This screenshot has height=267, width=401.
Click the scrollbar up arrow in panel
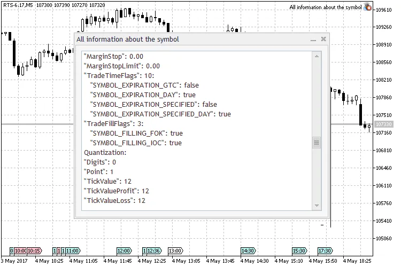[317, 56]
